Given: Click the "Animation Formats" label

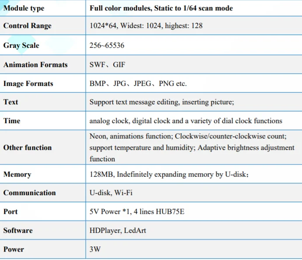Looking at the screenshot, I should (x=35, y=65).
